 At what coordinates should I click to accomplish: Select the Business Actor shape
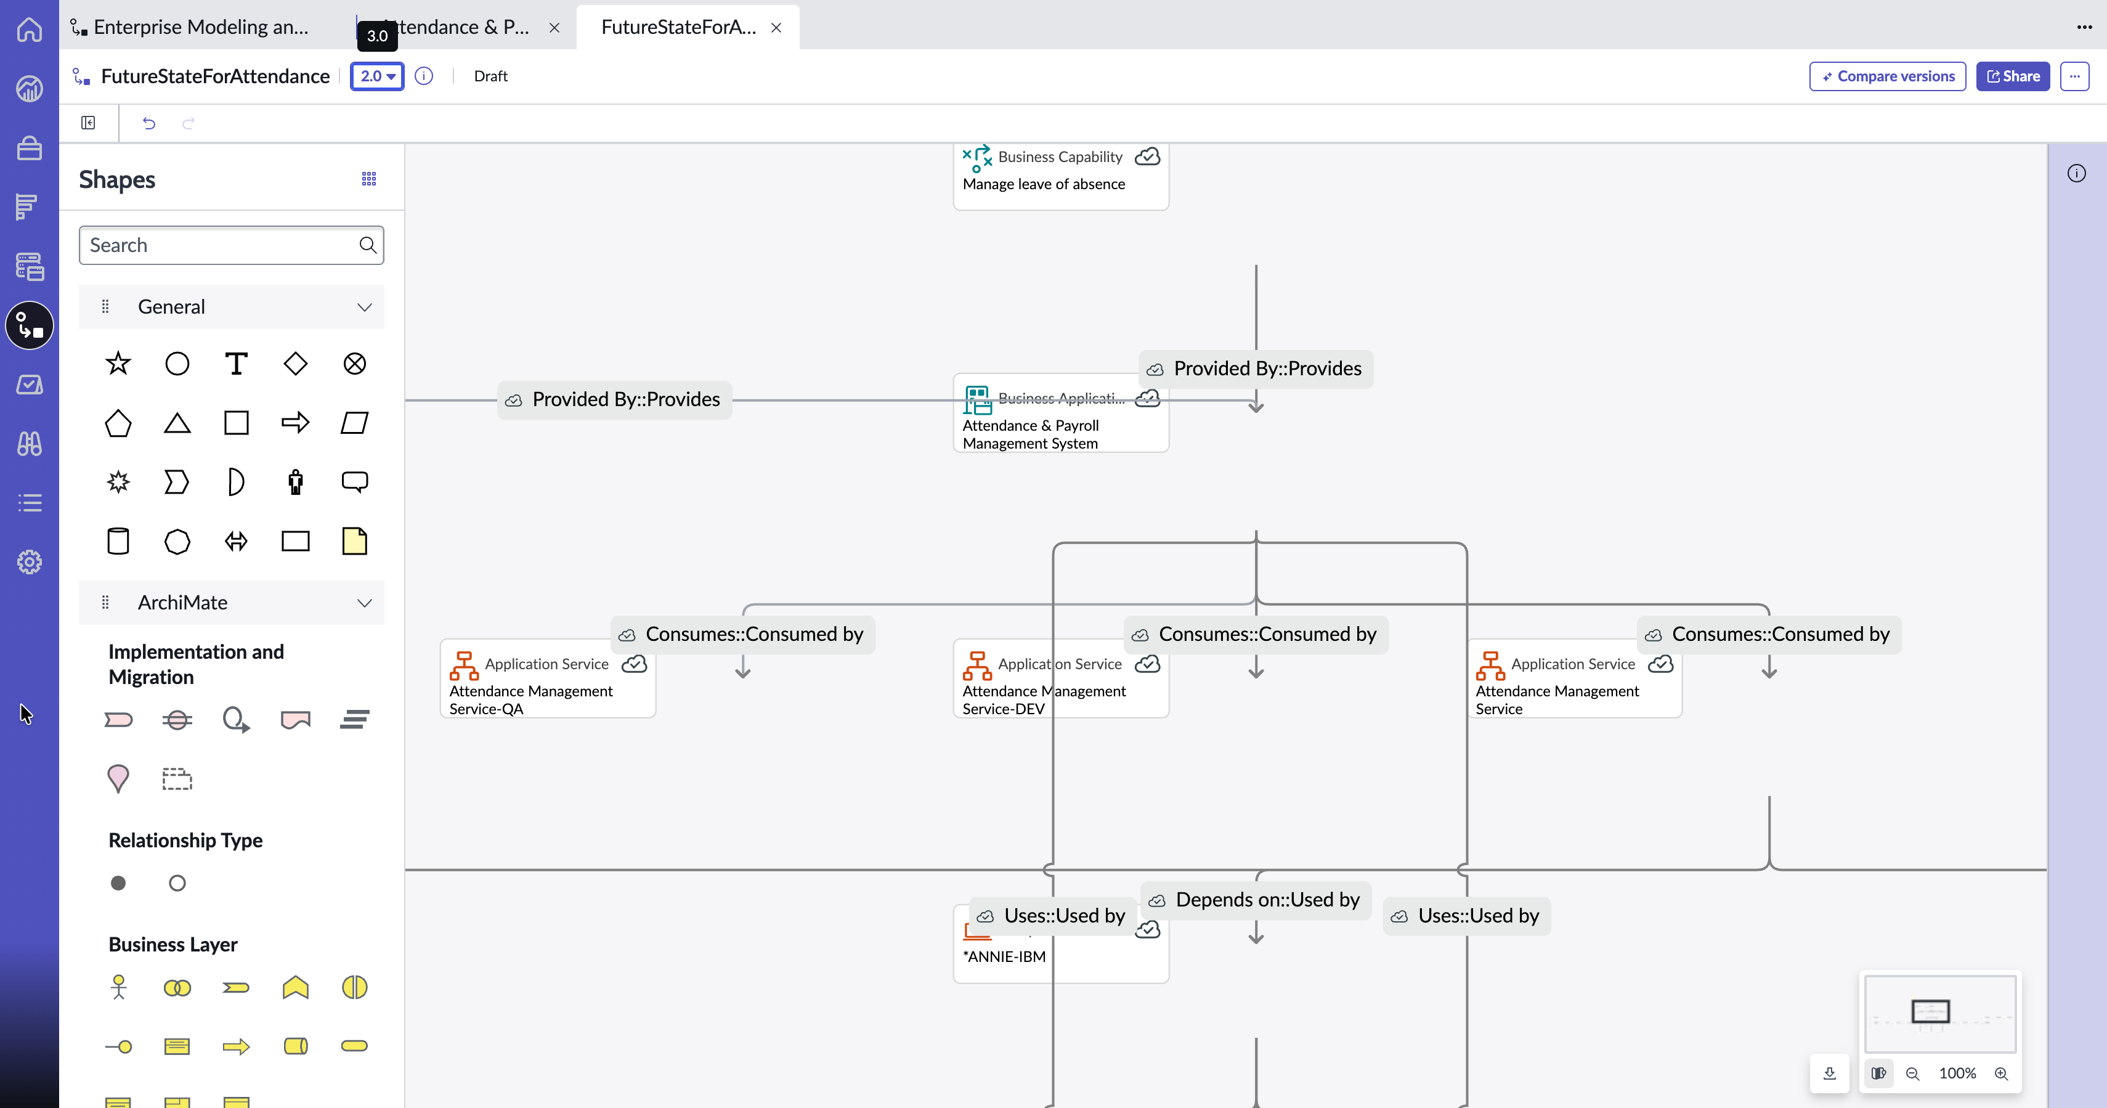(118, 987)
